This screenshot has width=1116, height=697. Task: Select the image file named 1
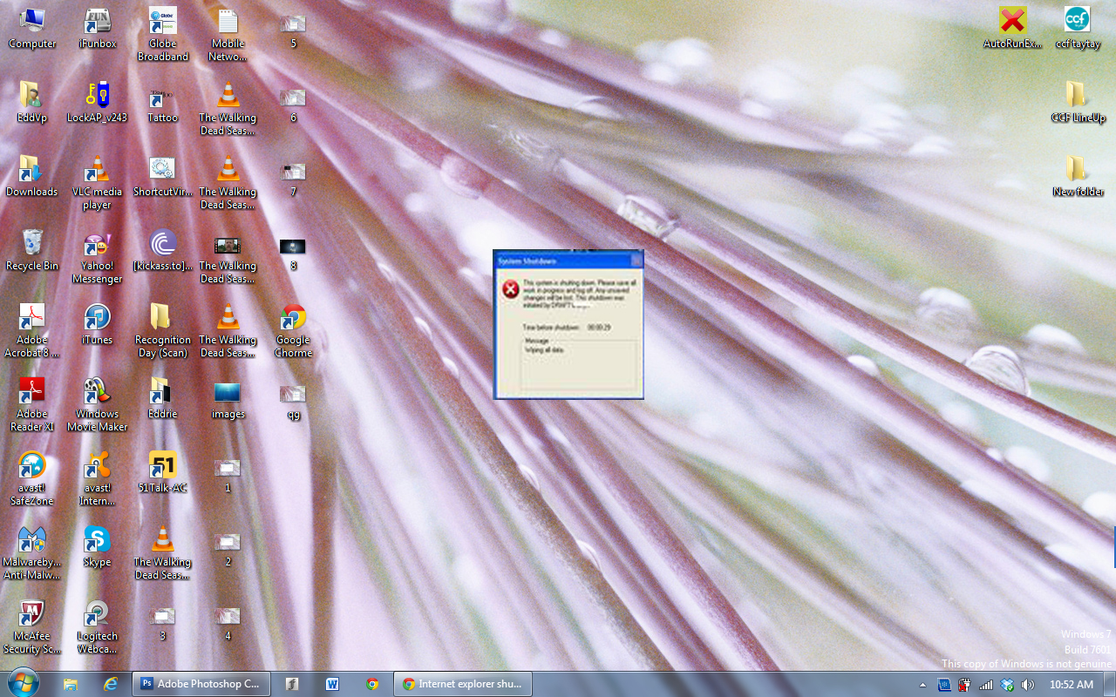pos(228,475)
